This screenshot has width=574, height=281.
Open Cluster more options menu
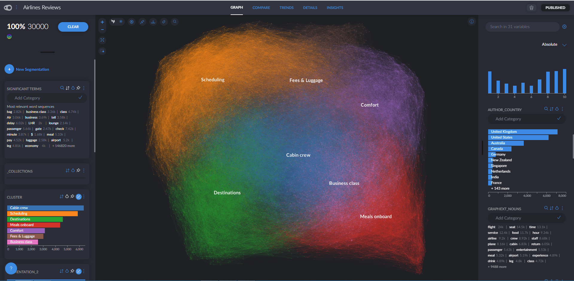point(84,196)
